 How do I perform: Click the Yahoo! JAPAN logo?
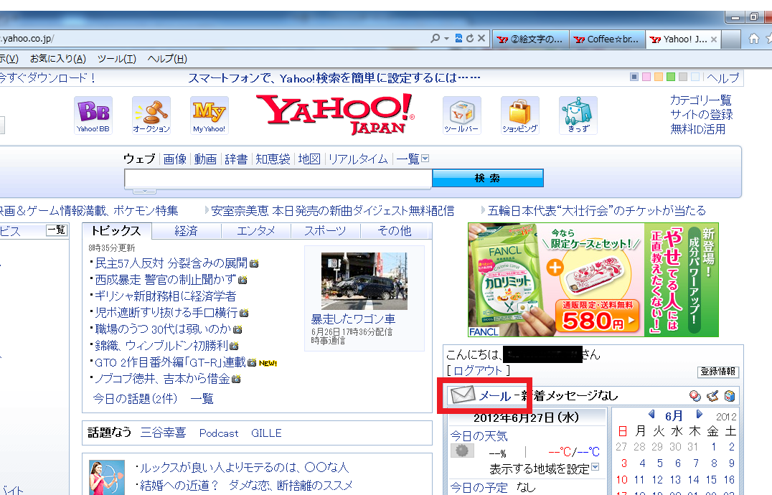pyautogui.click(x=336, y=114)
